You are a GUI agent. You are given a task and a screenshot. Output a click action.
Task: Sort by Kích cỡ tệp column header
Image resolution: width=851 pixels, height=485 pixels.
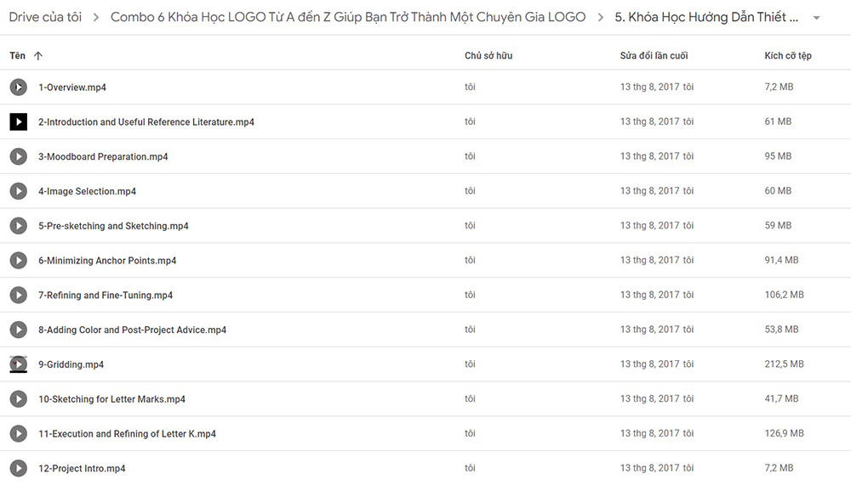[788, 55]
